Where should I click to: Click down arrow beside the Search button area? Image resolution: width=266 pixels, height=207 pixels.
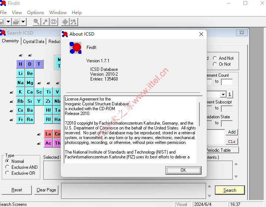click(x=209, y=196)
